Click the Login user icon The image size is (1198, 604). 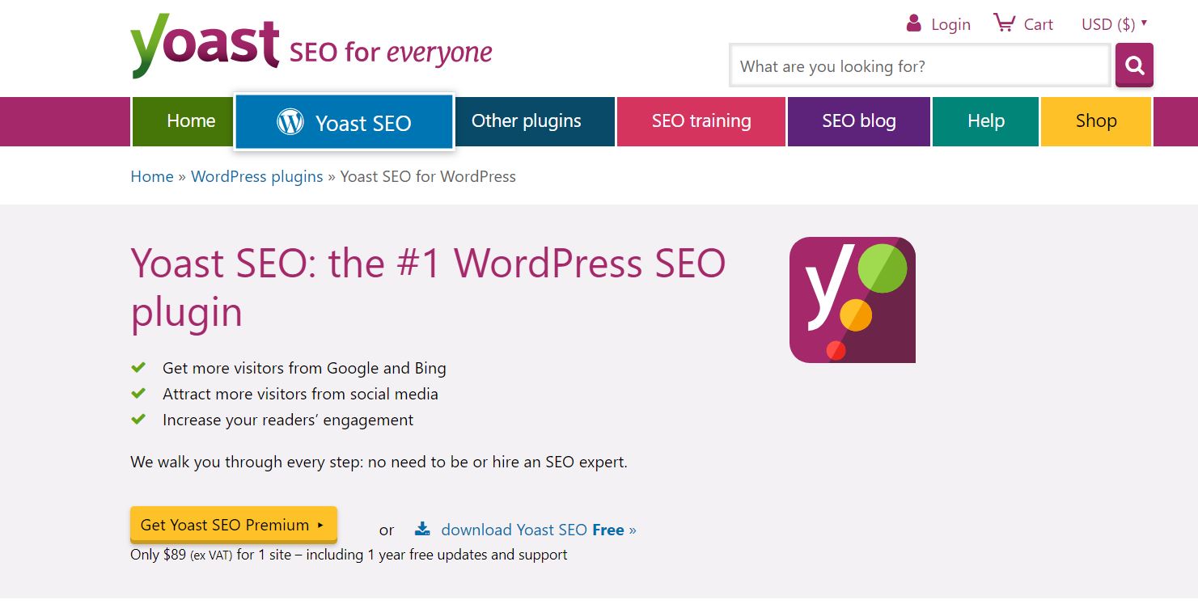tap(914, 23)
